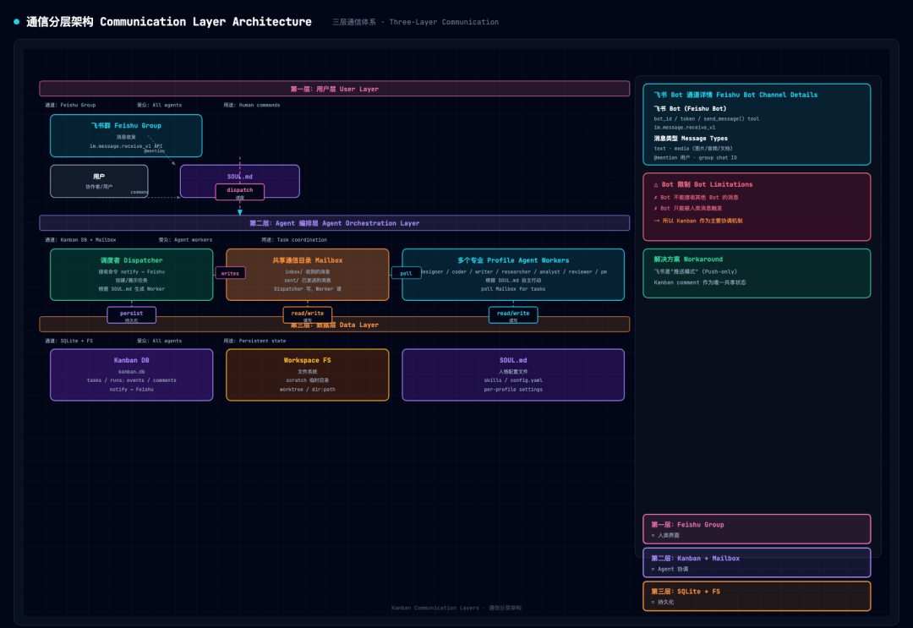This screenshot has height=628, width=913.
Task: Select the 用户 user box
Action: (x=99, y=181)
